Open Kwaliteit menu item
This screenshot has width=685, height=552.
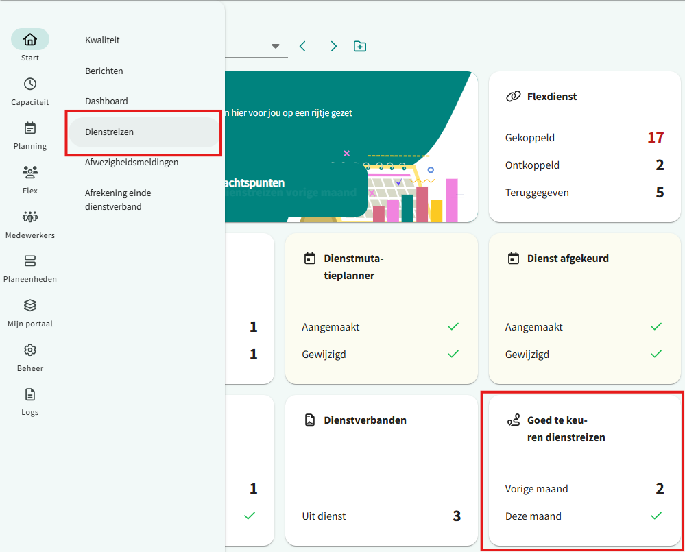click(102, 40)
